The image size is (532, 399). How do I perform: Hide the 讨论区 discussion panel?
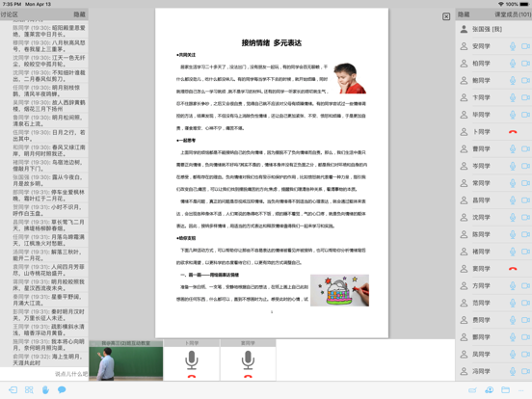point(79,14)
